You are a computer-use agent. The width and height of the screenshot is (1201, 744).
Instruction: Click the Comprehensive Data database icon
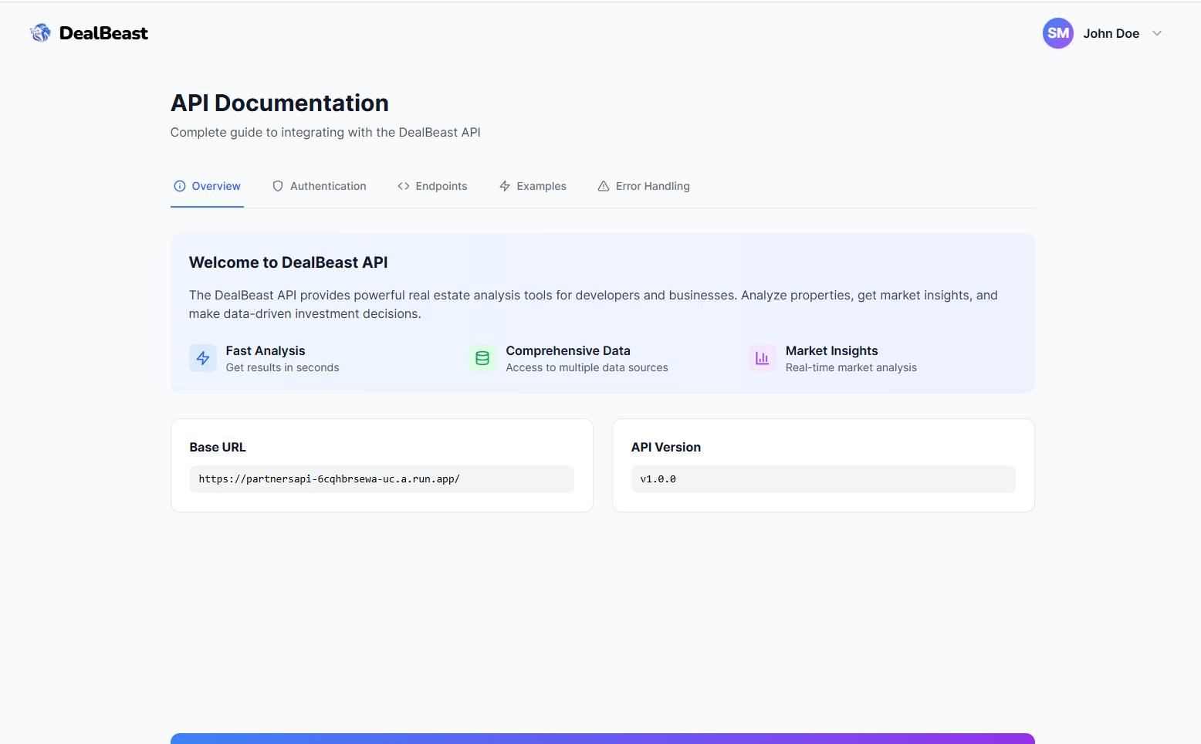click(x=482, y=358)
